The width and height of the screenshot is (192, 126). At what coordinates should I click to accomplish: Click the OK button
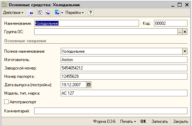click(143, 121)
